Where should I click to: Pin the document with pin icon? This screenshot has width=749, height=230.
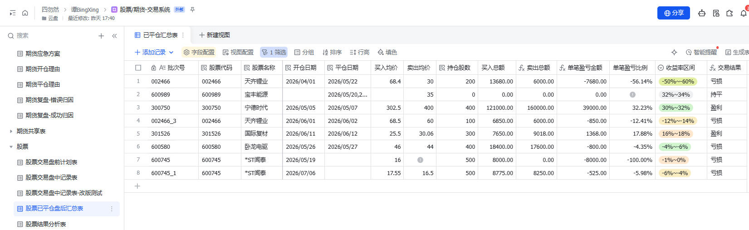pyautogui.click(x=192, y=10)
